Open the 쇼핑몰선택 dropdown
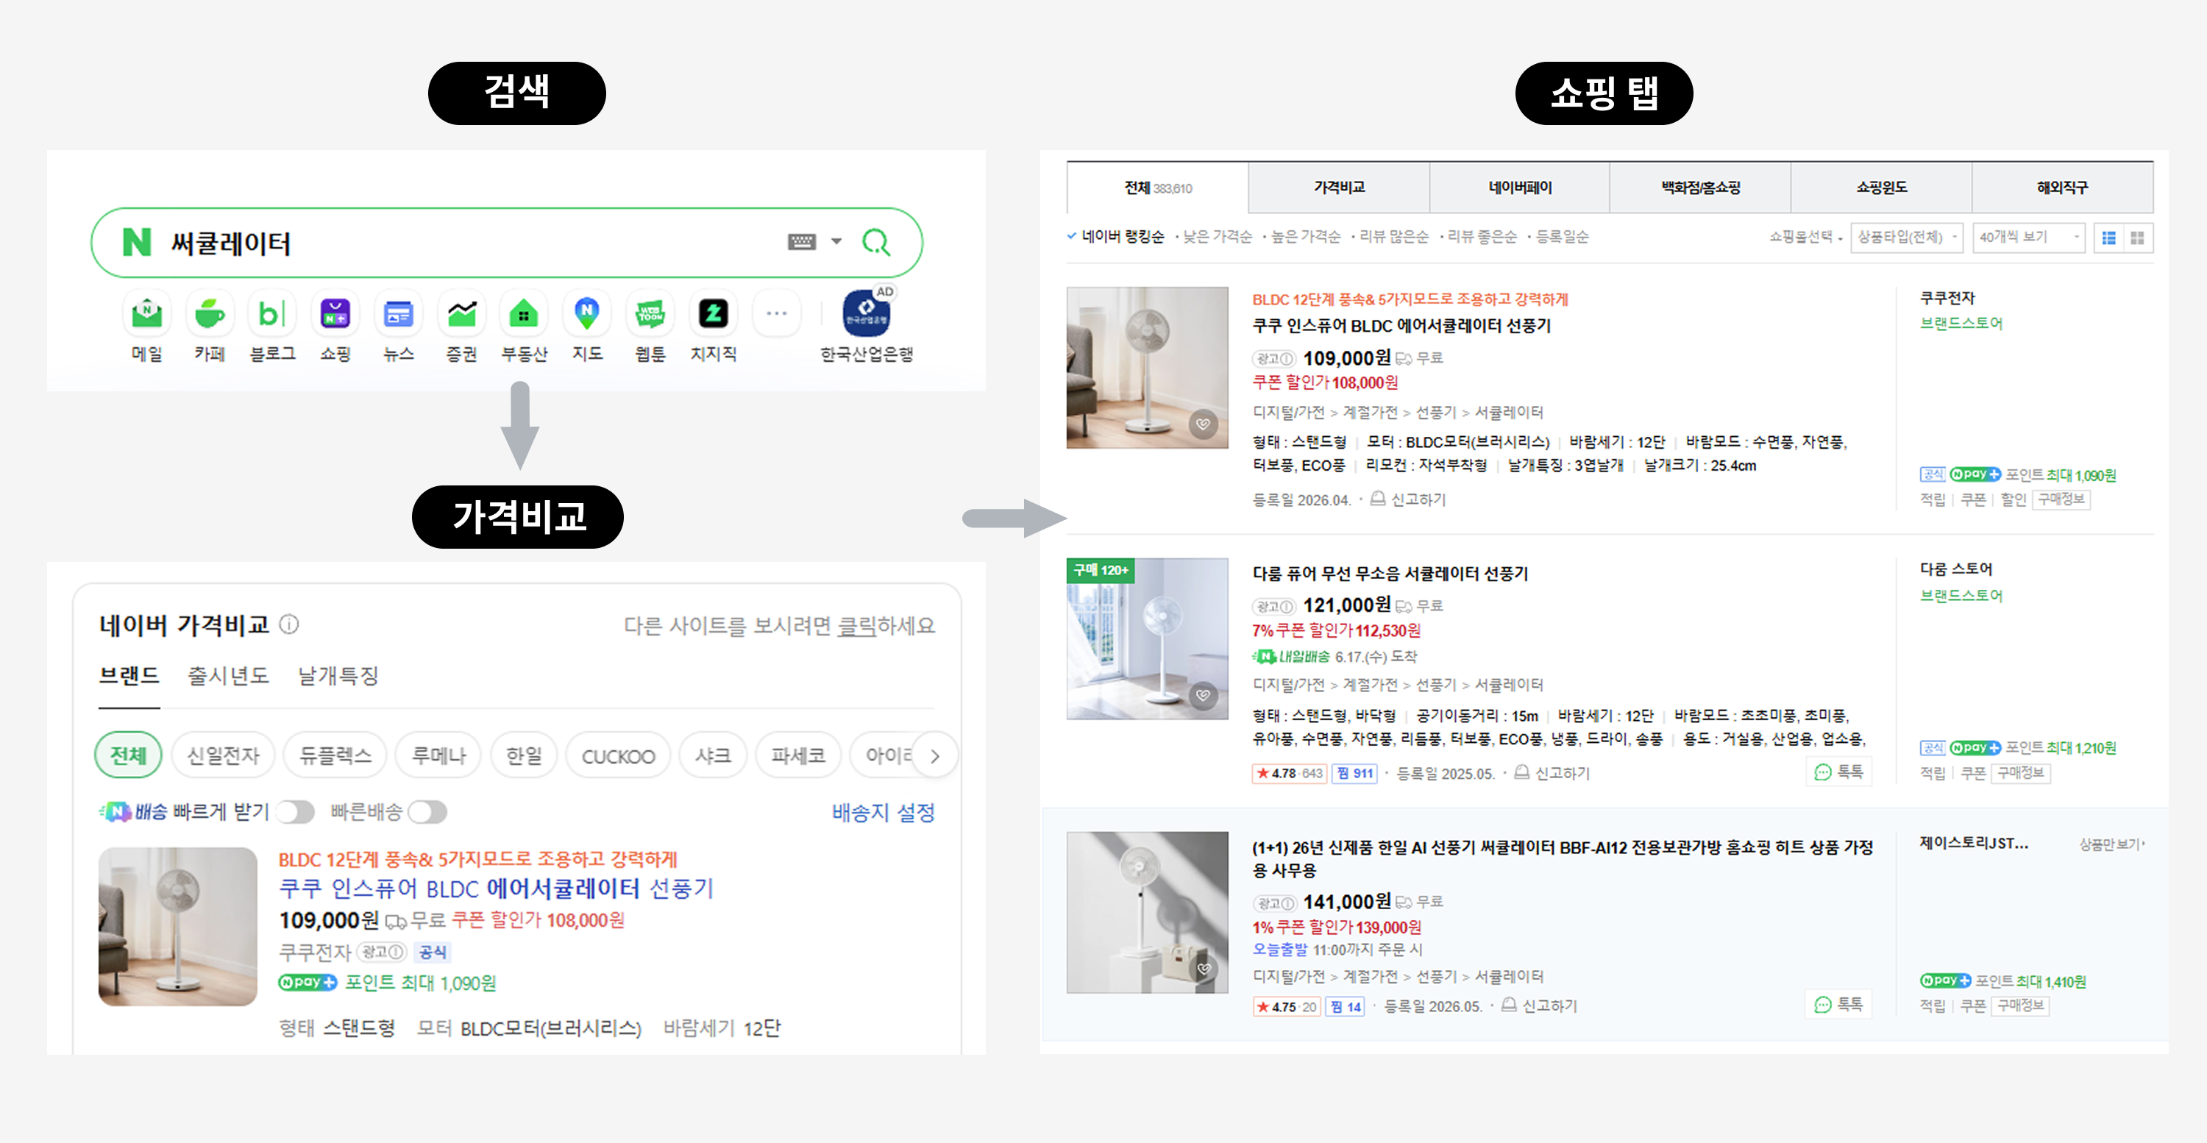2207x1143 pixels. [x=1805, y=238]
